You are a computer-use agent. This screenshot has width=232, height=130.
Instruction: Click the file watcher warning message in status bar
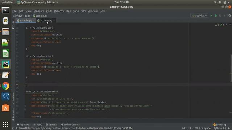pos(75,129)
